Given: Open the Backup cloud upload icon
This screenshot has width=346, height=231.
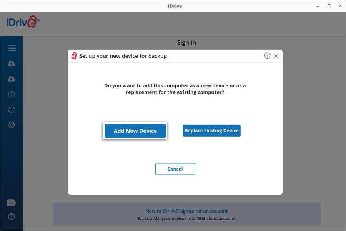Looking at the screenshot, I should (x=12, y=64).
